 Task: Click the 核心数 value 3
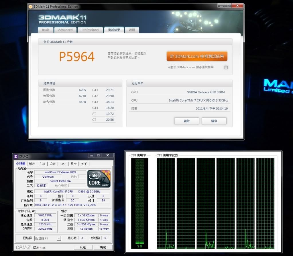click(x=82, y=238)
